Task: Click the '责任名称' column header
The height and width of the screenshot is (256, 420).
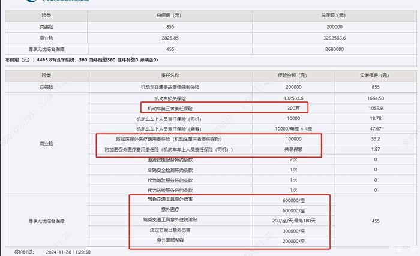Action: pos(170,76)
